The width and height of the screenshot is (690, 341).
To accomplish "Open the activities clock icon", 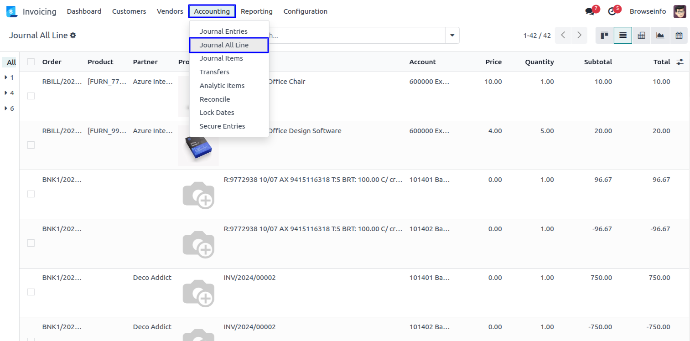I will point(612,11).
